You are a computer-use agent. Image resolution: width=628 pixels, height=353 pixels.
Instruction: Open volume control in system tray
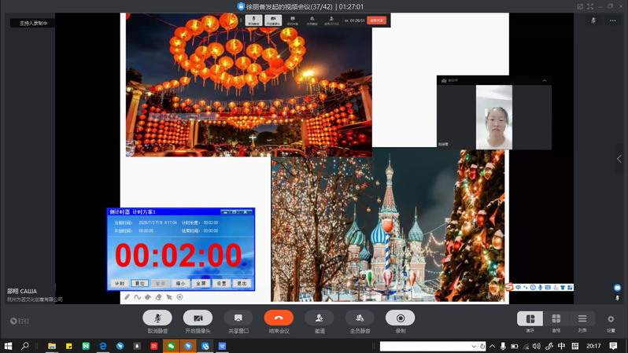537,346
